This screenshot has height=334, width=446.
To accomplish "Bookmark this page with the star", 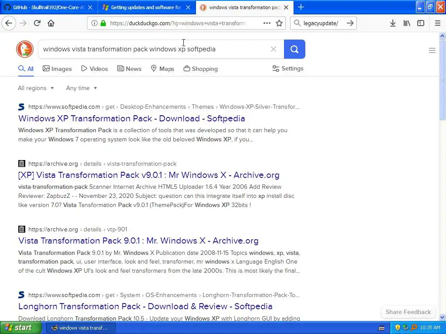I will point(279,23).
